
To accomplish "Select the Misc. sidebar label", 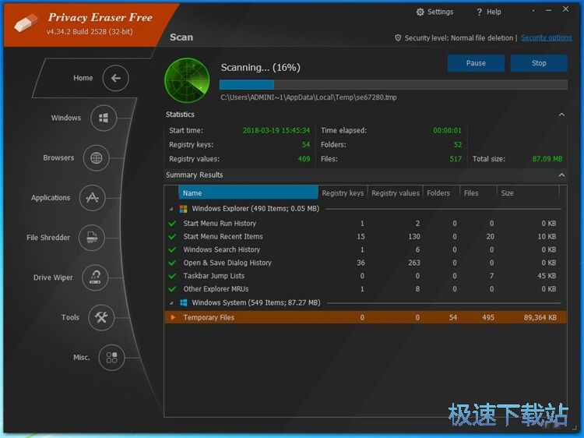I will coord(82,357).
